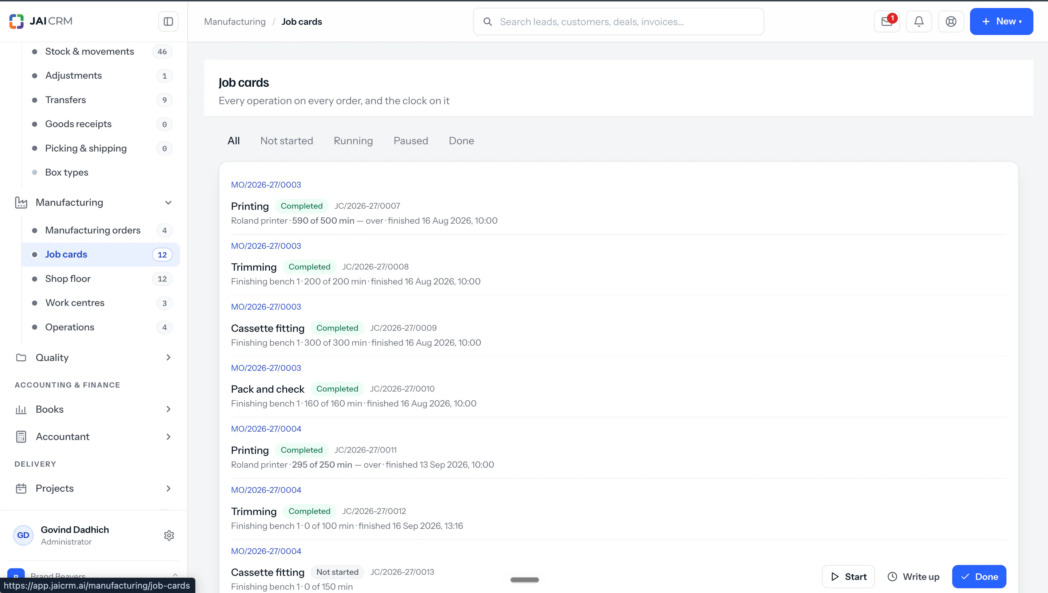Switch to the Done tab
Viewport: 1048px width, 593px height.
pyautogui.click(x=461, y=141)
